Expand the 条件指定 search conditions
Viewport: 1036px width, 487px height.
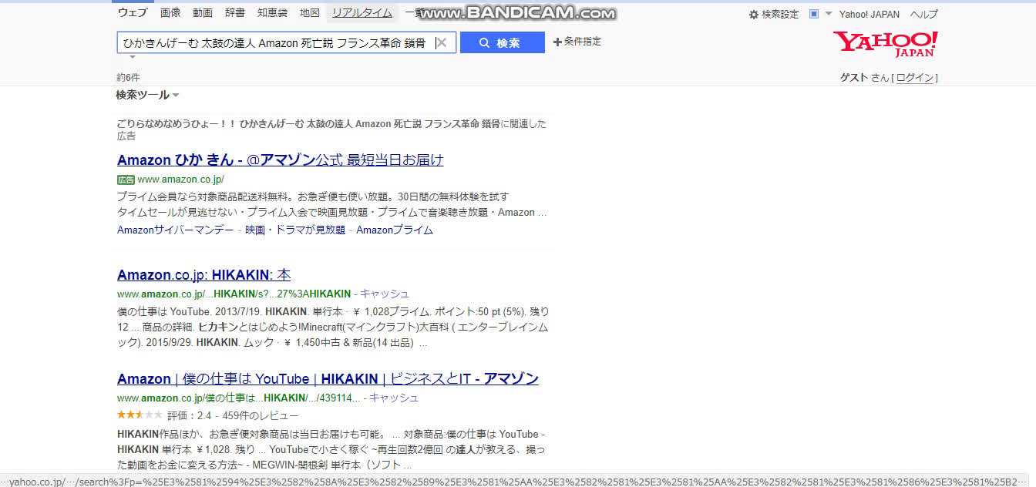click(577, 42)
